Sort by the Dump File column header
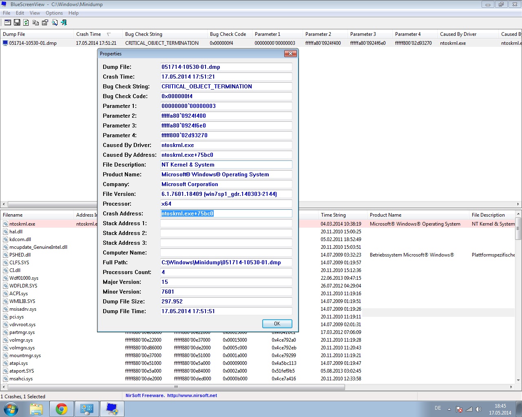The height and width of the screenshot is (417, 522). [37, 34]
